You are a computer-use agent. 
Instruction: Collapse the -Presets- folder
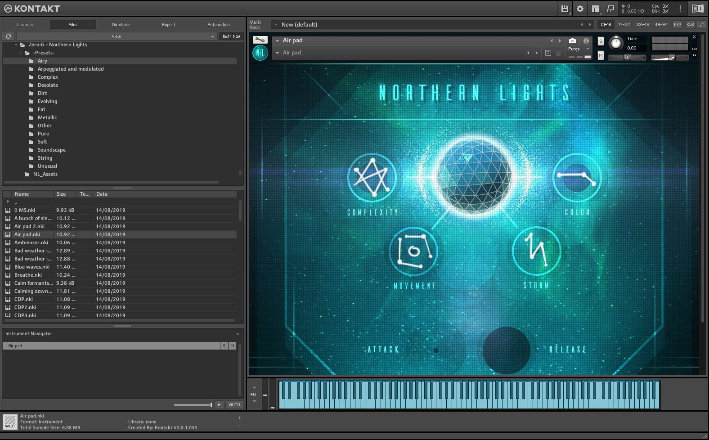click(x=21, y=53)
